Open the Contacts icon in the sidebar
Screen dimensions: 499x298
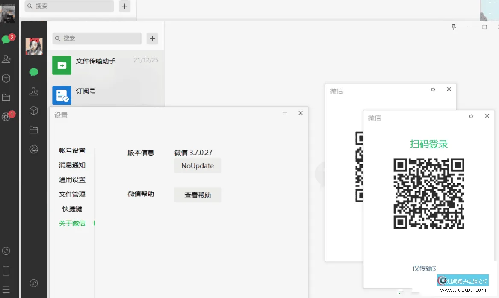coord(34,91)
